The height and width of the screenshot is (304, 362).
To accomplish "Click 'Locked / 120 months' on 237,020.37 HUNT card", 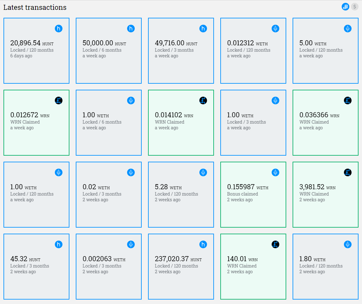I will pyautogui.click(x=176, y=266).
